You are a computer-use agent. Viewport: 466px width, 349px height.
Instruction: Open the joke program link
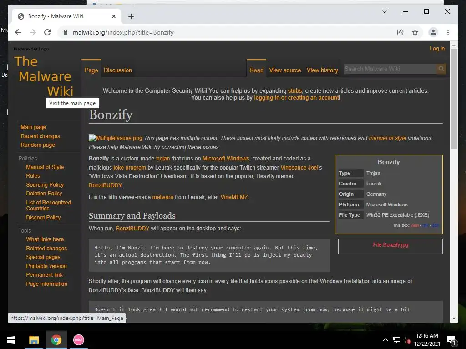(x=130, y=168)
